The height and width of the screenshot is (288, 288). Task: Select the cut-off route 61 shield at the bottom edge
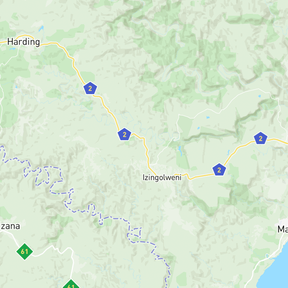tap(71, 284)
